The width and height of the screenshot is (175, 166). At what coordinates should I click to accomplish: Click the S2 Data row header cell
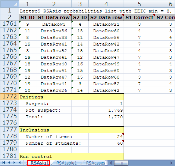click(106, 17)
